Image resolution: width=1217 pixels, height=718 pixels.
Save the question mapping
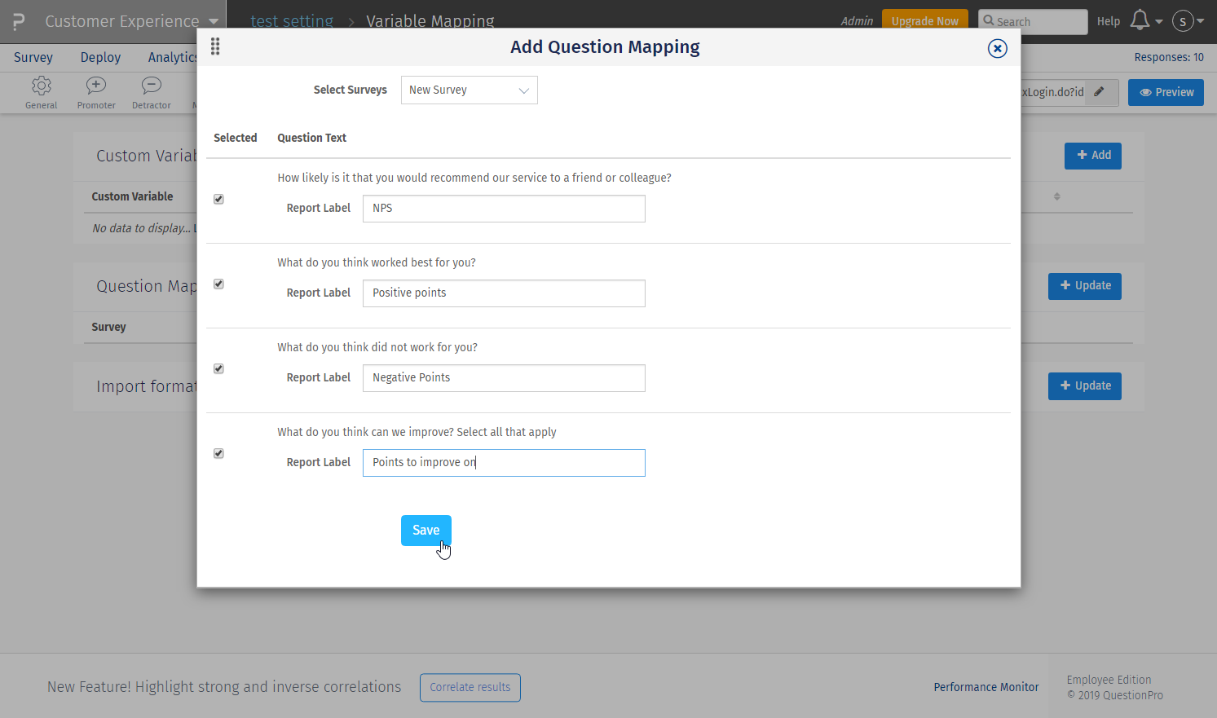(x=426, y=530)
